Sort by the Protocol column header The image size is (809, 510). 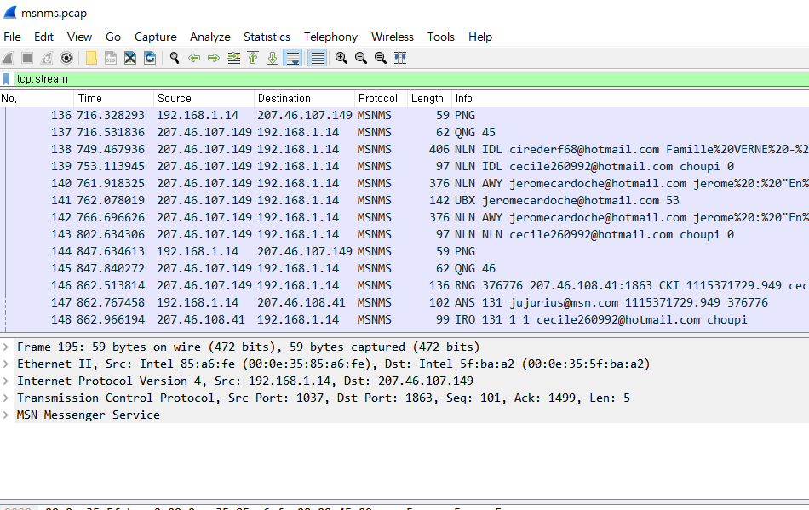(381, 98)
